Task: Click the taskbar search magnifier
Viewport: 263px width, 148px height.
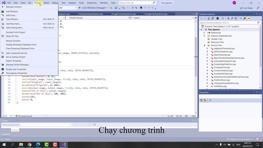Action: (x=12, y=144)
